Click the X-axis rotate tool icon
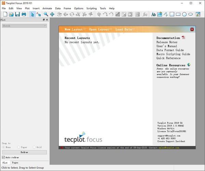This screenshot has width=205, height=171. coord(78,14)
